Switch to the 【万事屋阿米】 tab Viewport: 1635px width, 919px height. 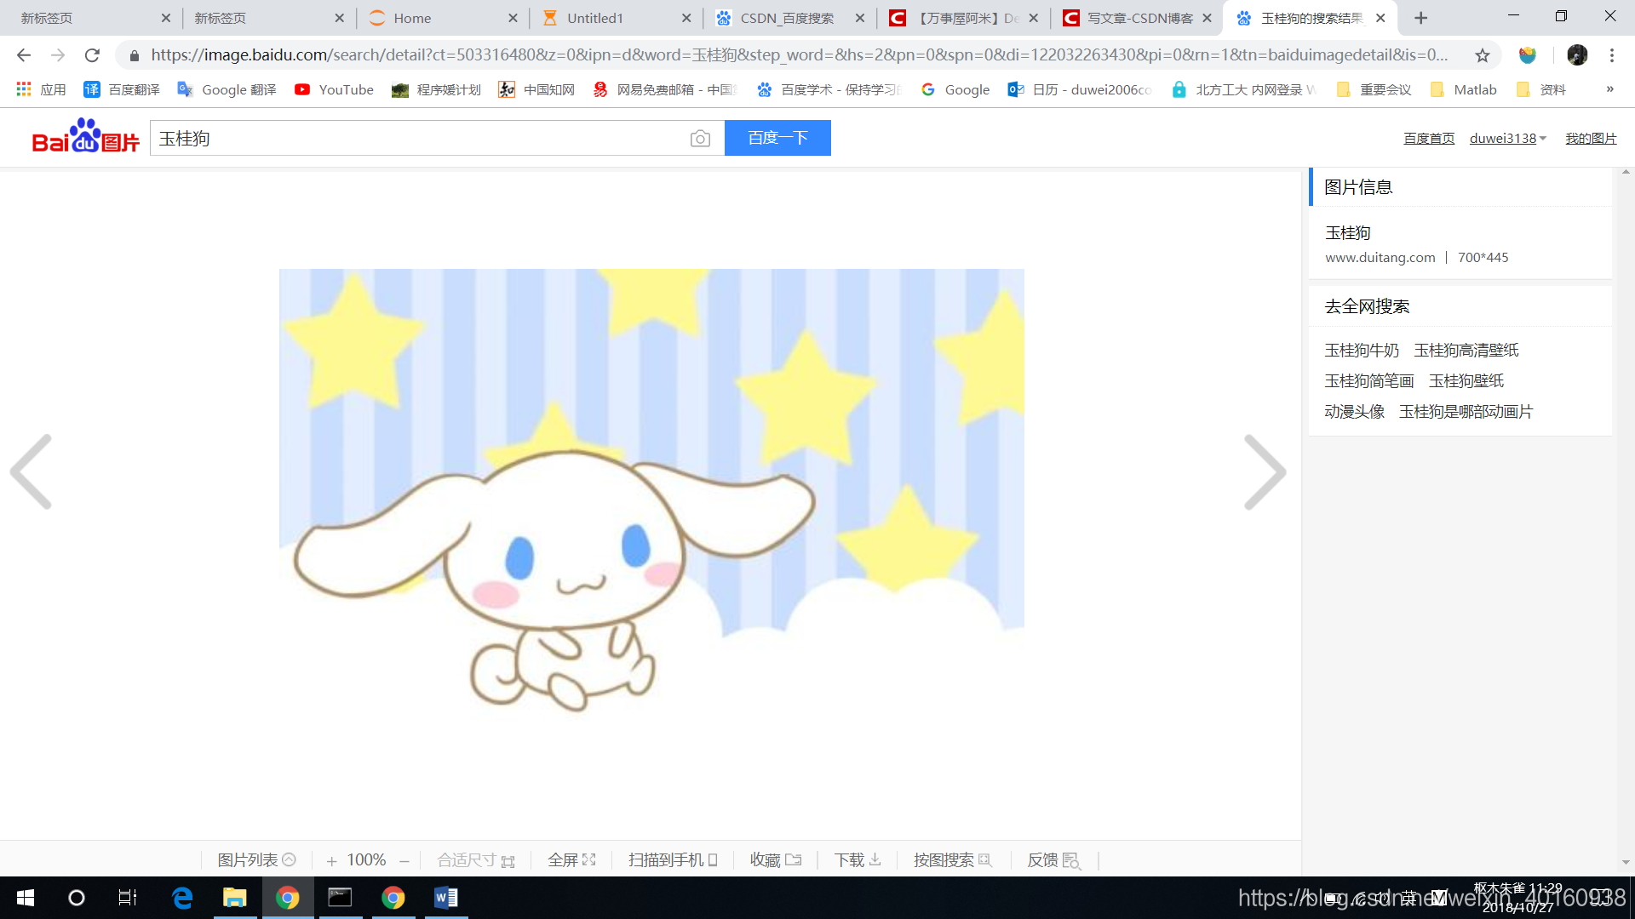click(964, 18)
